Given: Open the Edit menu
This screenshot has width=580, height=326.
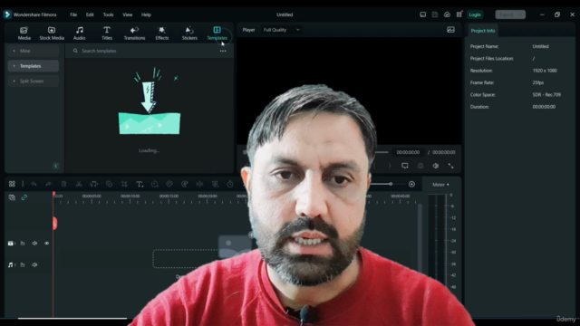Looking at the screenshot, I should point(90,14).
